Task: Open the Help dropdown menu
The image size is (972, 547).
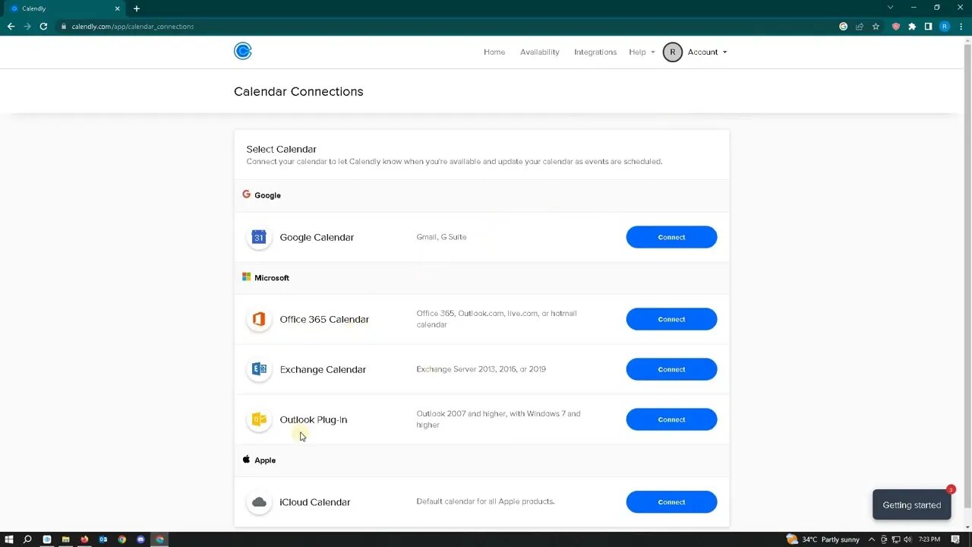Action: pos(642,52)
